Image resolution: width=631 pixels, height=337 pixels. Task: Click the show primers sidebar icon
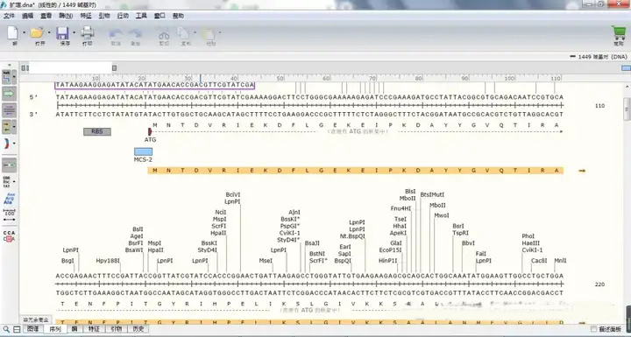[10, 109]
